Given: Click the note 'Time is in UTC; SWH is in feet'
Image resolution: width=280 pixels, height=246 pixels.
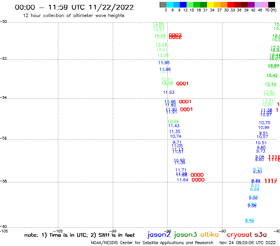Looking at the screenshot, I should pyautogui.click(x=79, y=235).
